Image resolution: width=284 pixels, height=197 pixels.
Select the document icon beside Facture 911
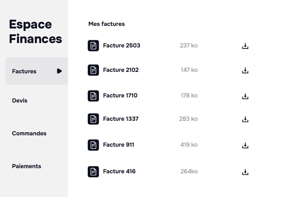tap(93, 145)
